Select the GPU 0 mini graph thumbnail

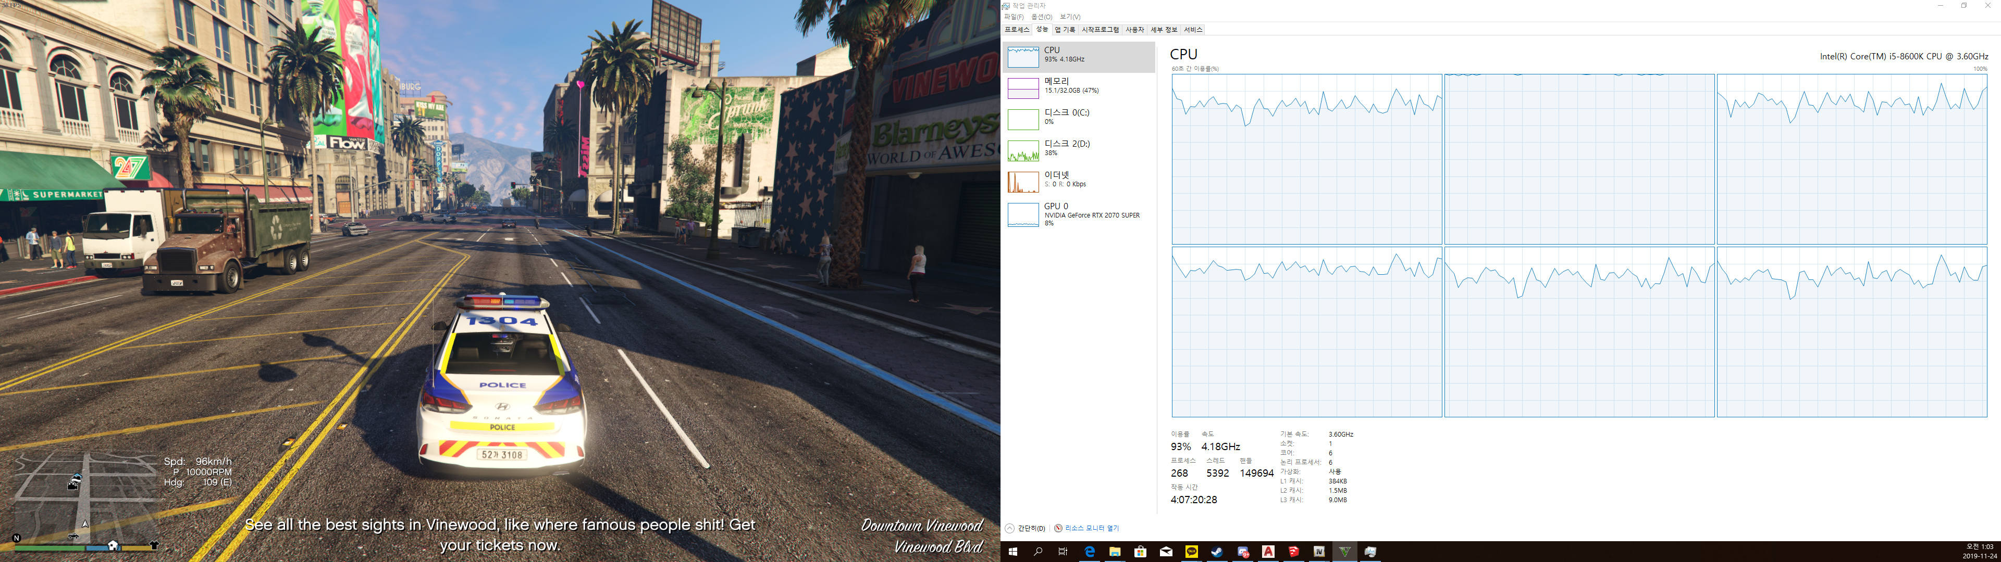1023,215
